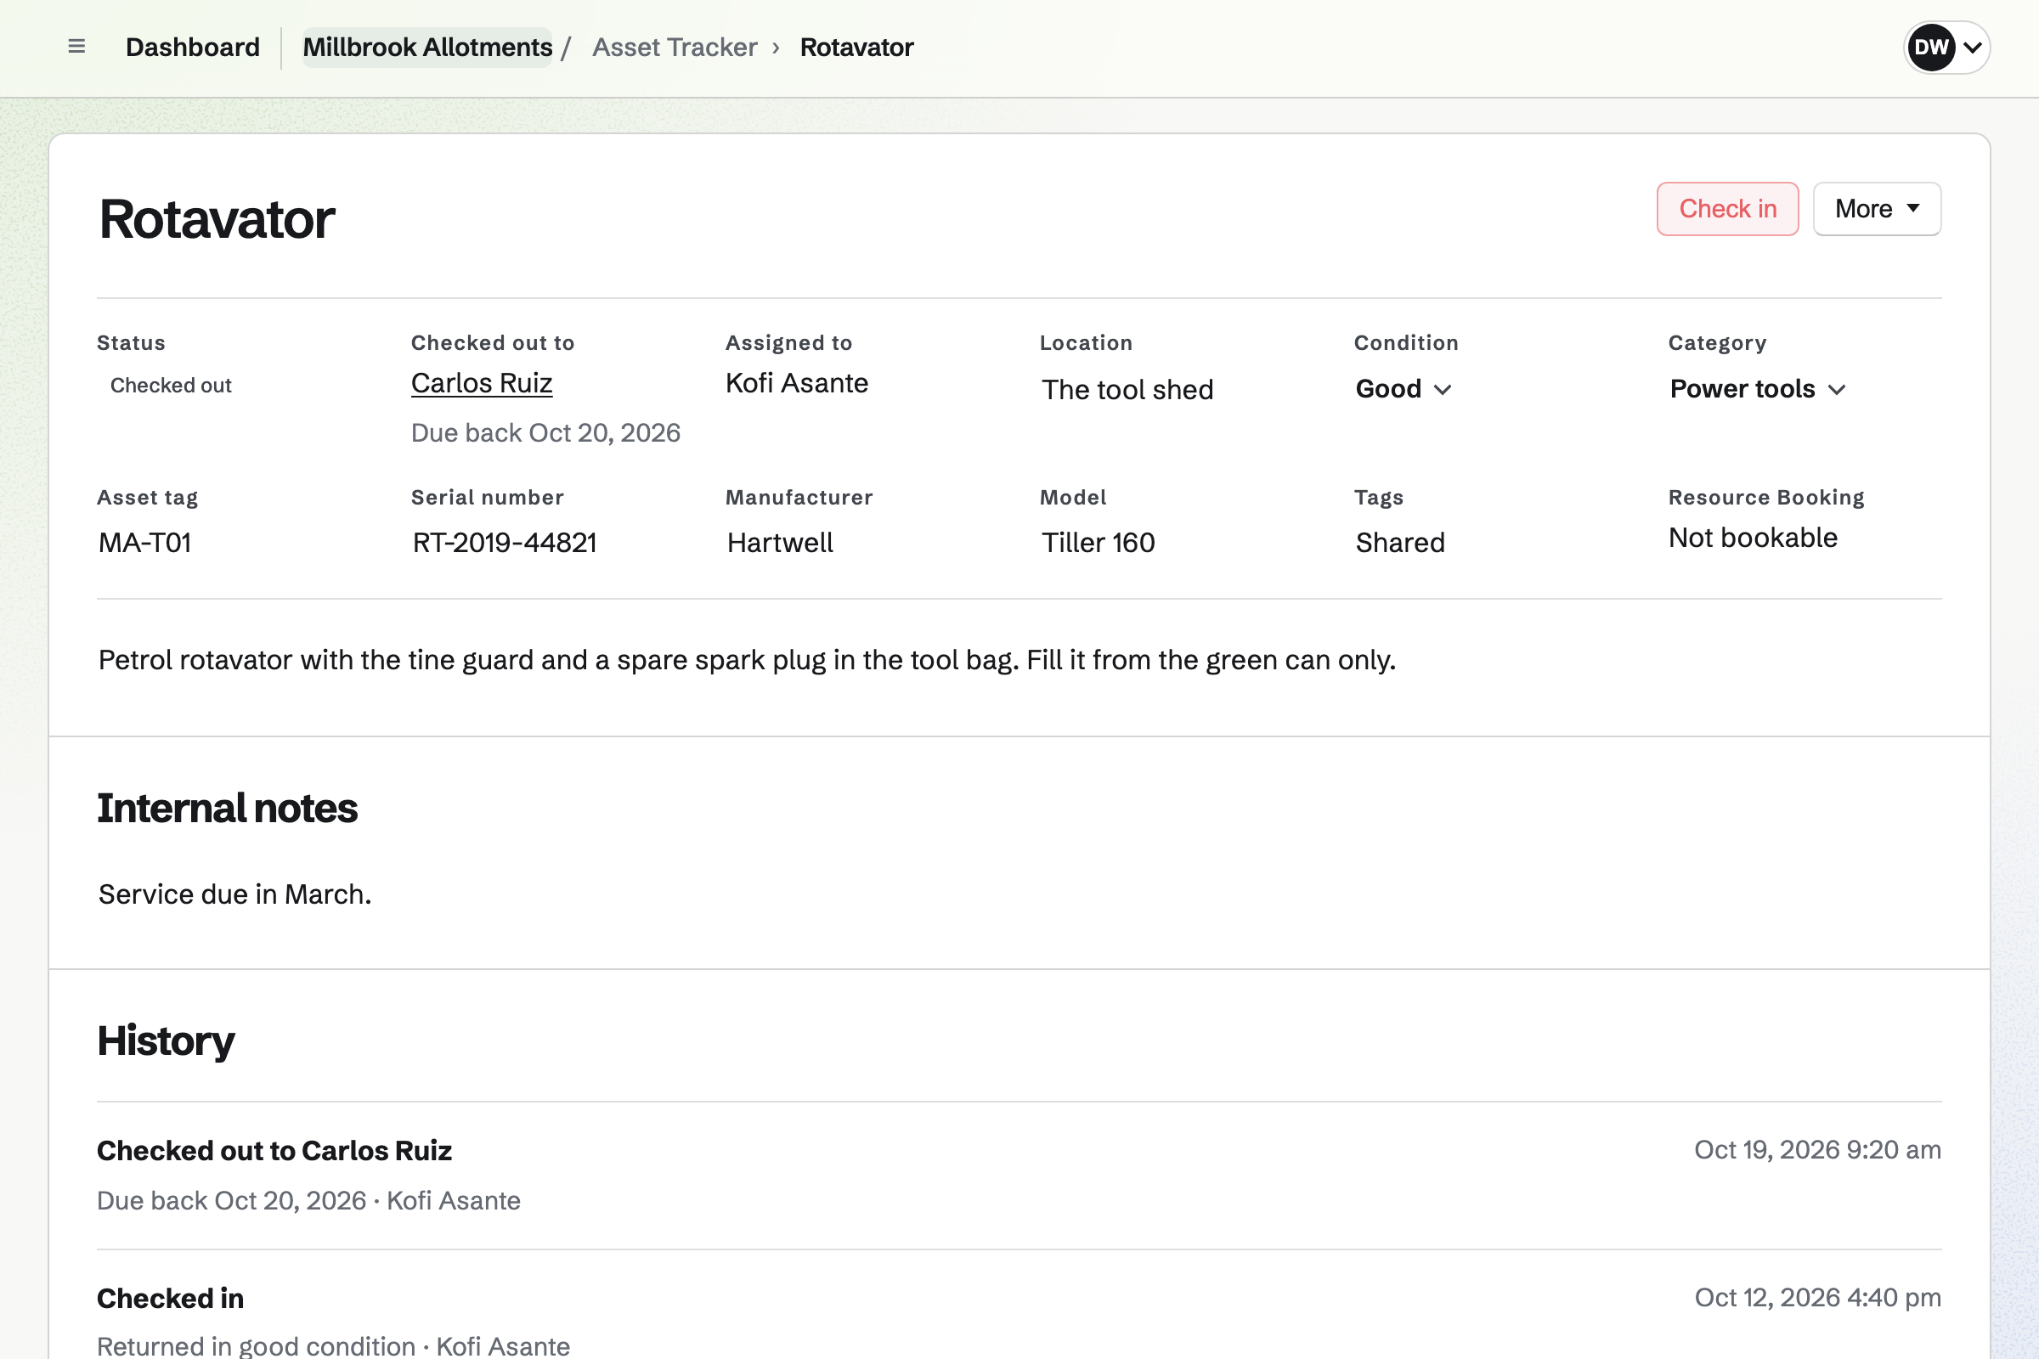This screenshot has width=2039, height=1359.
Task: Open Millbrook Allotments workspace breadcrumb
Action: 427,47
